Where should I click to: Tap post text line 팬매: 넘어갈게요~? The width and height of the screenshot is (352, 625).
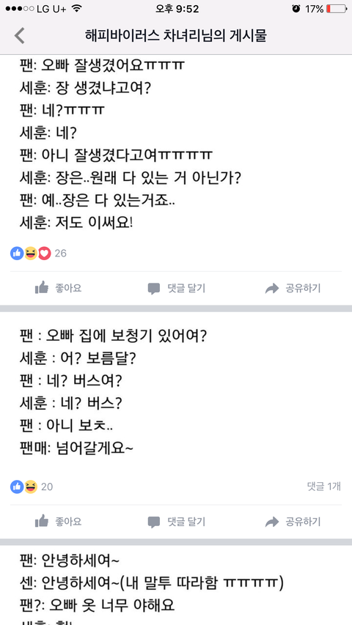pos(76,448)
